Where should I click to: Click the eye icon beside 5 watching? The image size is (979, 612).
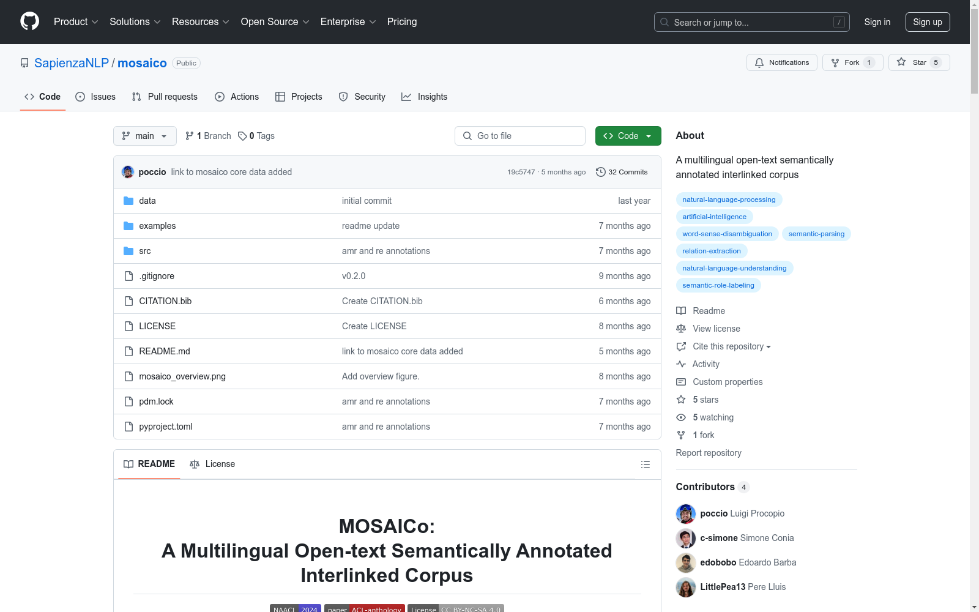click(x=681, y=417)
